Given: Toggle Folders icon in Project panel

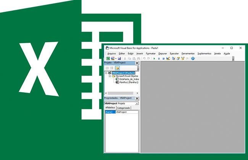Looking at the screenshot, I should pyautogui.click(x=117, y=68).
